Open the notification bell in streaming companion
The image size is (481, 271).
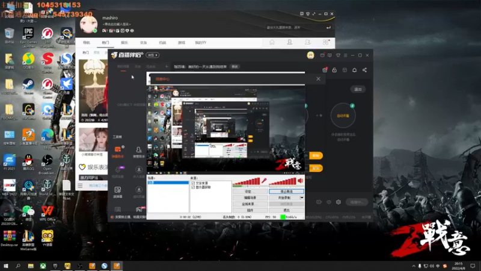tap(354, 70)
